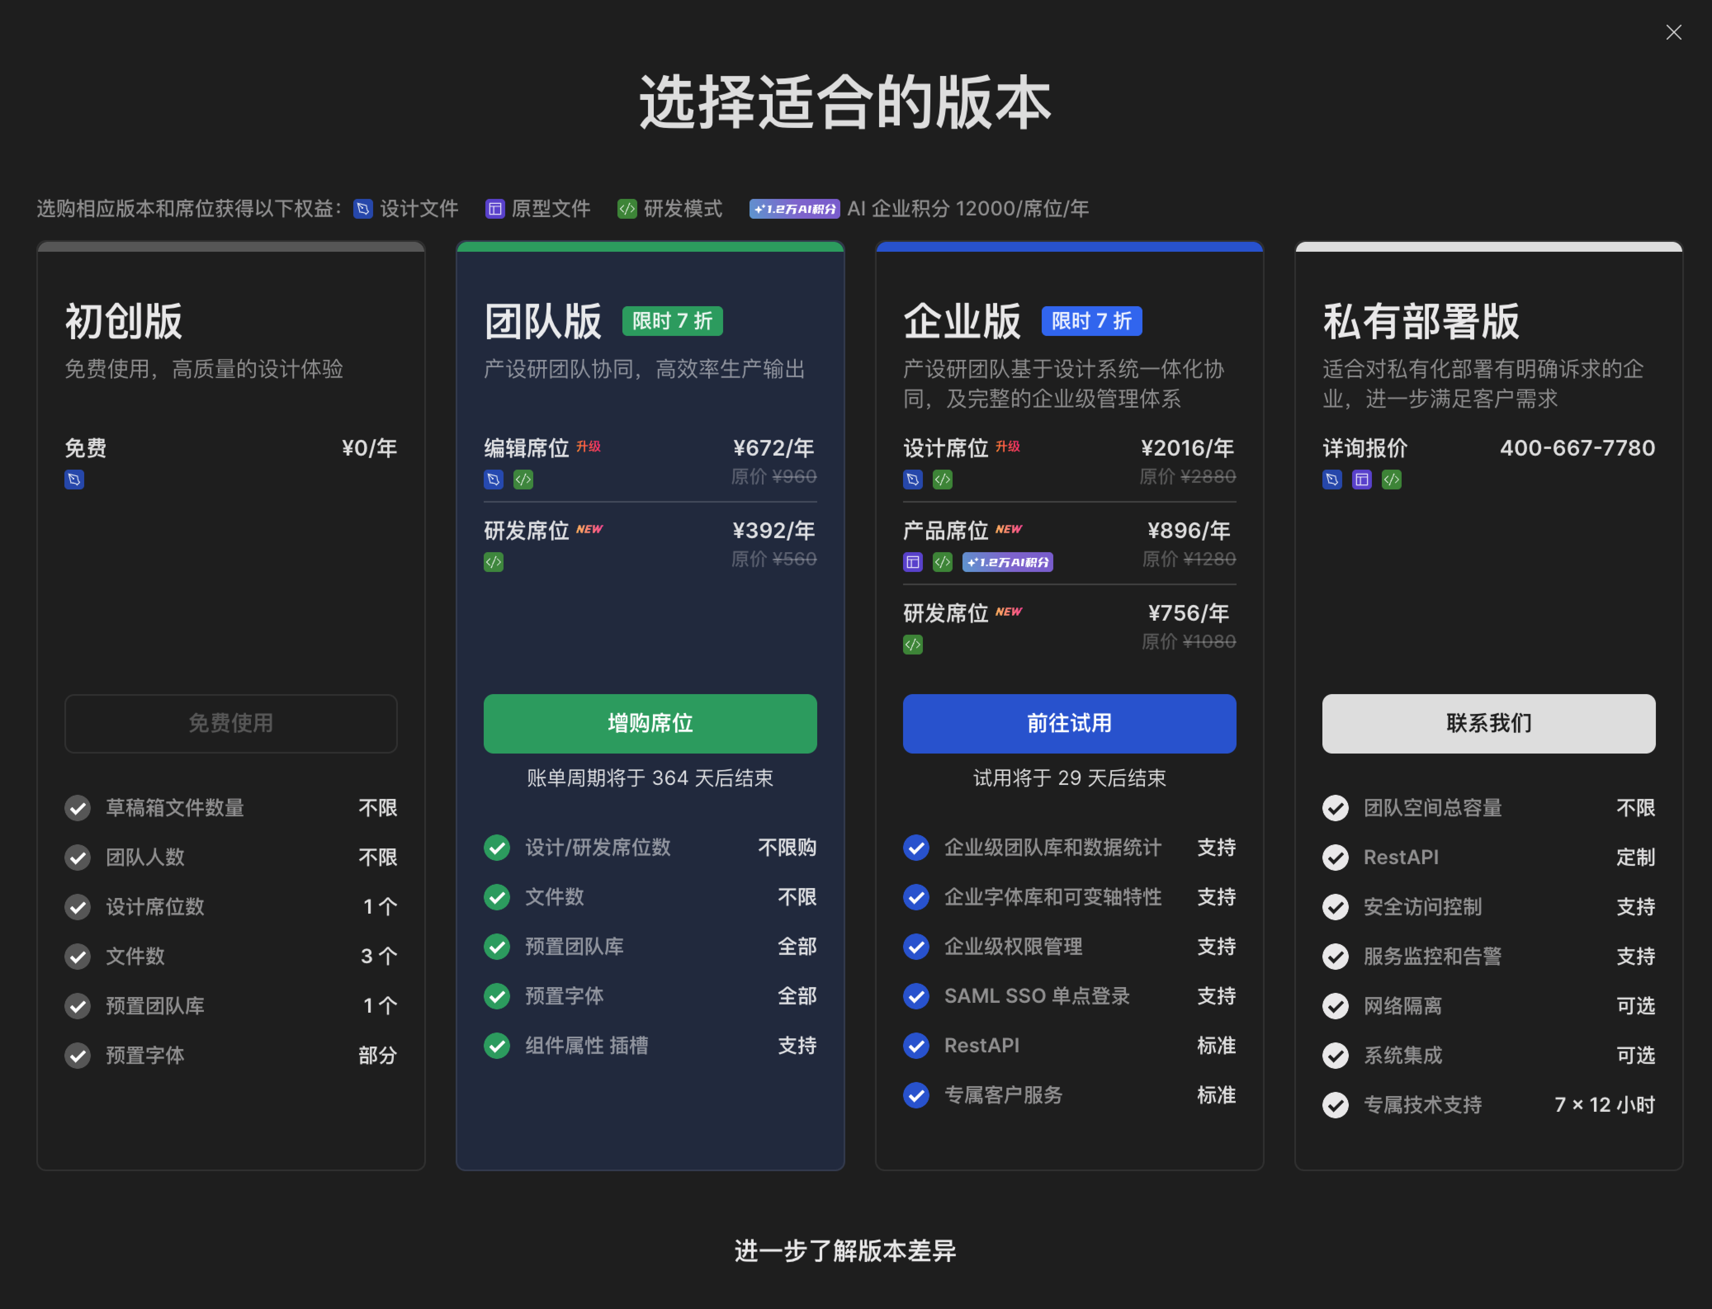Click the white check beside 团队空间总容量
The height and width of the screenshot is (1309, 1712).
pyautogui.click(x=1336, y=808)
